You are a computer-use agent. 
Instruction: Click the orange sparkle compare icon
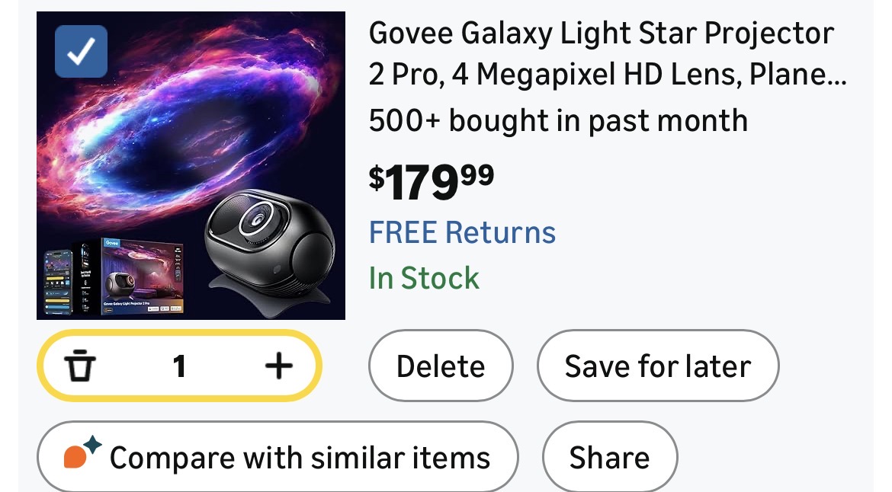[x=81, y=455]
